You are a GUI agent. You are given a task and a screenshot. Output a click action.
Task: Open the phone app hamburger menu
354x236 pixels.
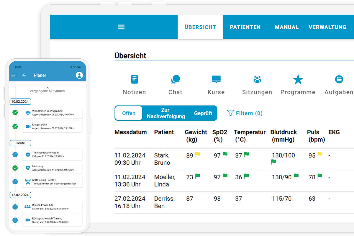[13, 75]
